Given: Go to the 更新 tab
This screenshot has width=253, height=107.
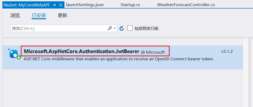Looking at the screenshot, I should click(63, 15).
